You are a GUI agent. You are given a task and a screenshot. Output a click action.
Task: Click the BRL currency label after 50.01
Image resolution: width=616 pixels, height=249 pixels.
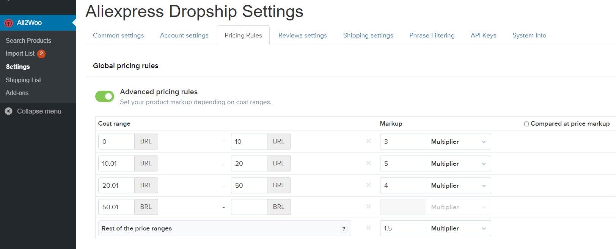pos(146,207)
